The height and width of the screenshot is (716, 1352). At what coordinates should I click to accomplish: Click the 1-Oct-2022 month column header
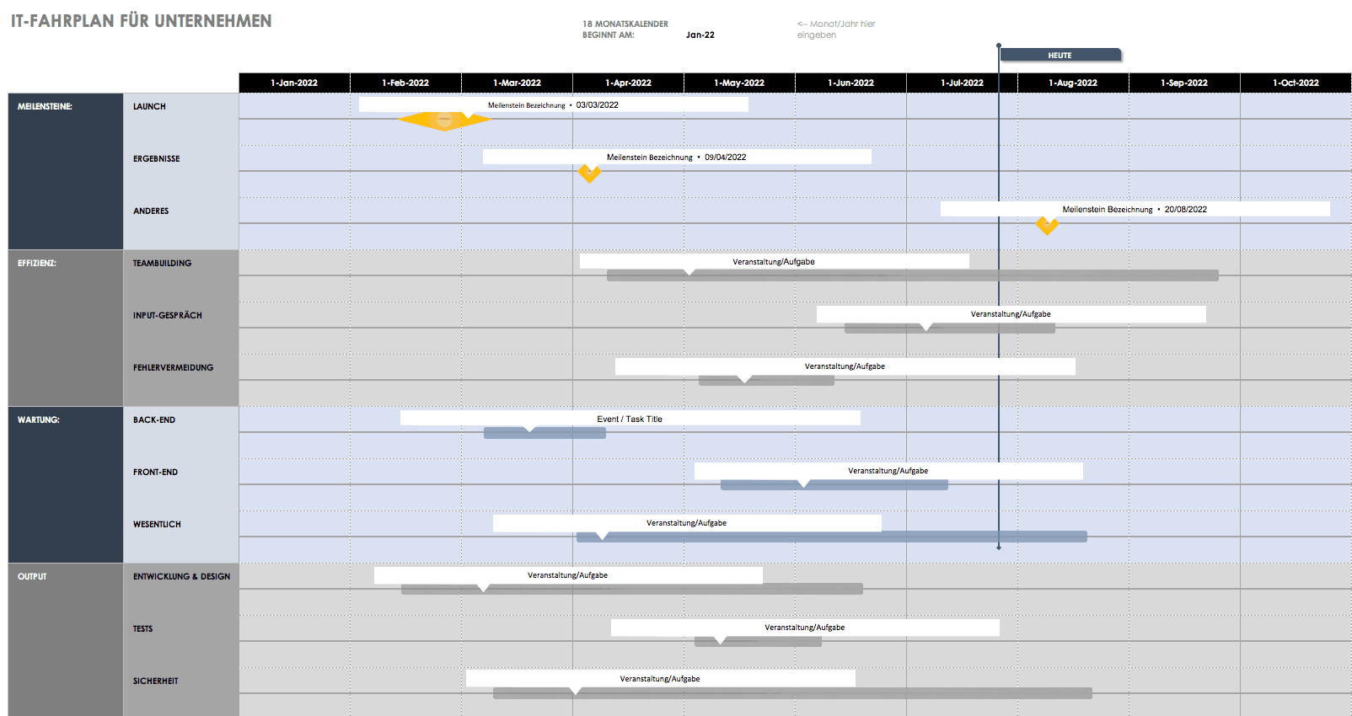click(1296, 83)
